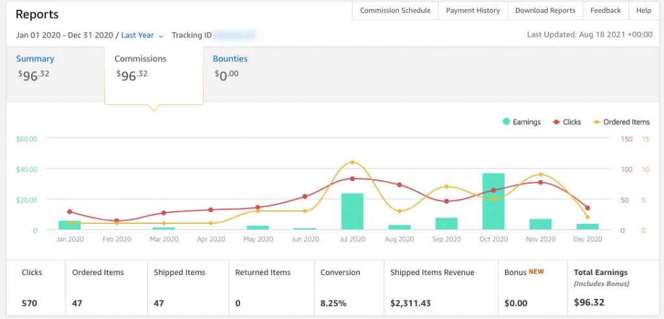Image resolution: width=664 pixels, height=319 pixels.
Task: Expand the Last Year date range chevron
Action: click(x=161, y=36)
